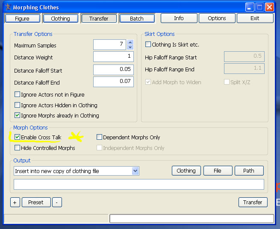Image resolution: width=280 pixels, height=229 pixels.
Task: Click the Distance Falloff End field
Action: click(x=113, y=82)
